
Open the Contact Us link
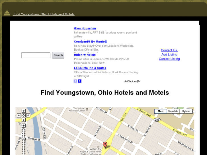pyautogui.click(x=169, y=50)
